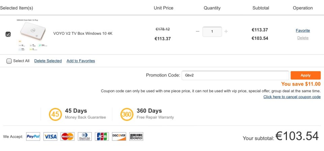The height and width of the screenshot is (151, 324).
Task: Click the JCB card icon
Action: point(102,137)
